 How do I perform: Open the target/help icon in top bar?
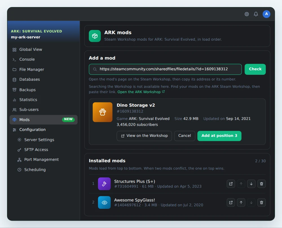coord(246,14)
